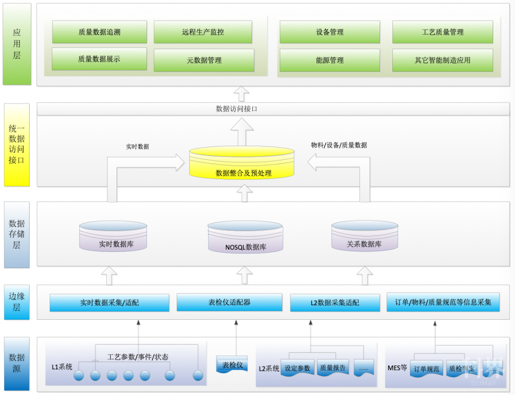Click the 实时数据 arrow label

coord(138,147)
